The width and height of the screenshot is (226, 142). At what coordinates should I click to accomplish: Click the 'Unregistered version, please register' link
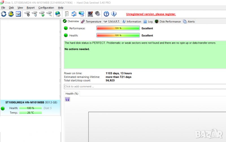[x=151, y=14]
